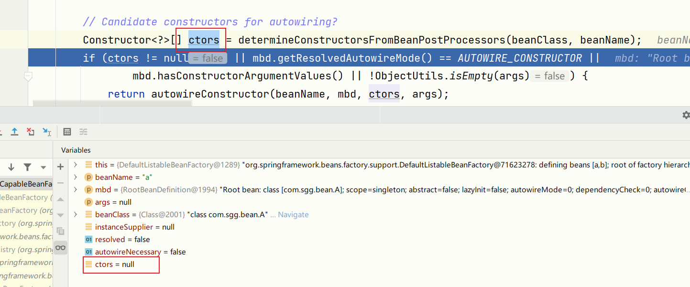Click the instanceSupplier field icon
Viewport: 690px width, 287px height.
(x=88, y=227)
